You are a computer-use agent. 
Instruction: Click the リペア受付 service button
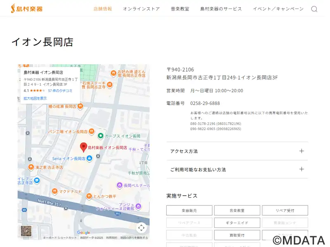[285, 210]
